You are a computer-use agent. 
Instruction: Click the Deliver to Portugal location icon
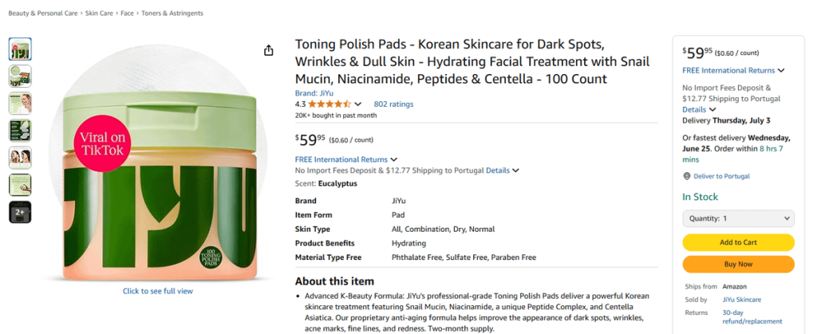click(x=686, y=176)
